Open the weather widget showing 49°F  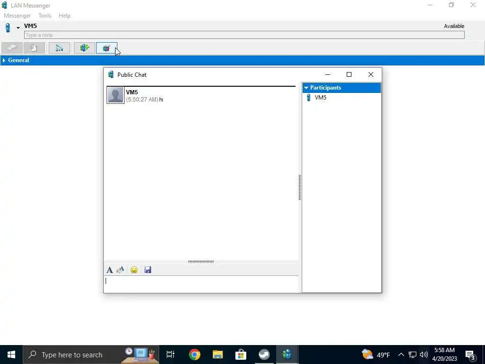[x=376, y=355]
